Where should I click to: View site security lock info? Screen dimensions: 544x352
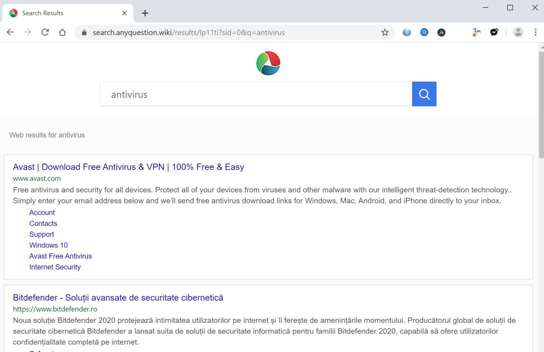click(84, 32)
